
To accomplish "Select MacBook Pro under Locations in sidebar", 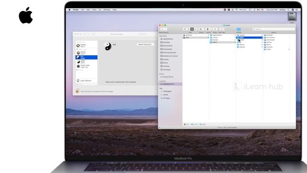I will tap(170, 84).
